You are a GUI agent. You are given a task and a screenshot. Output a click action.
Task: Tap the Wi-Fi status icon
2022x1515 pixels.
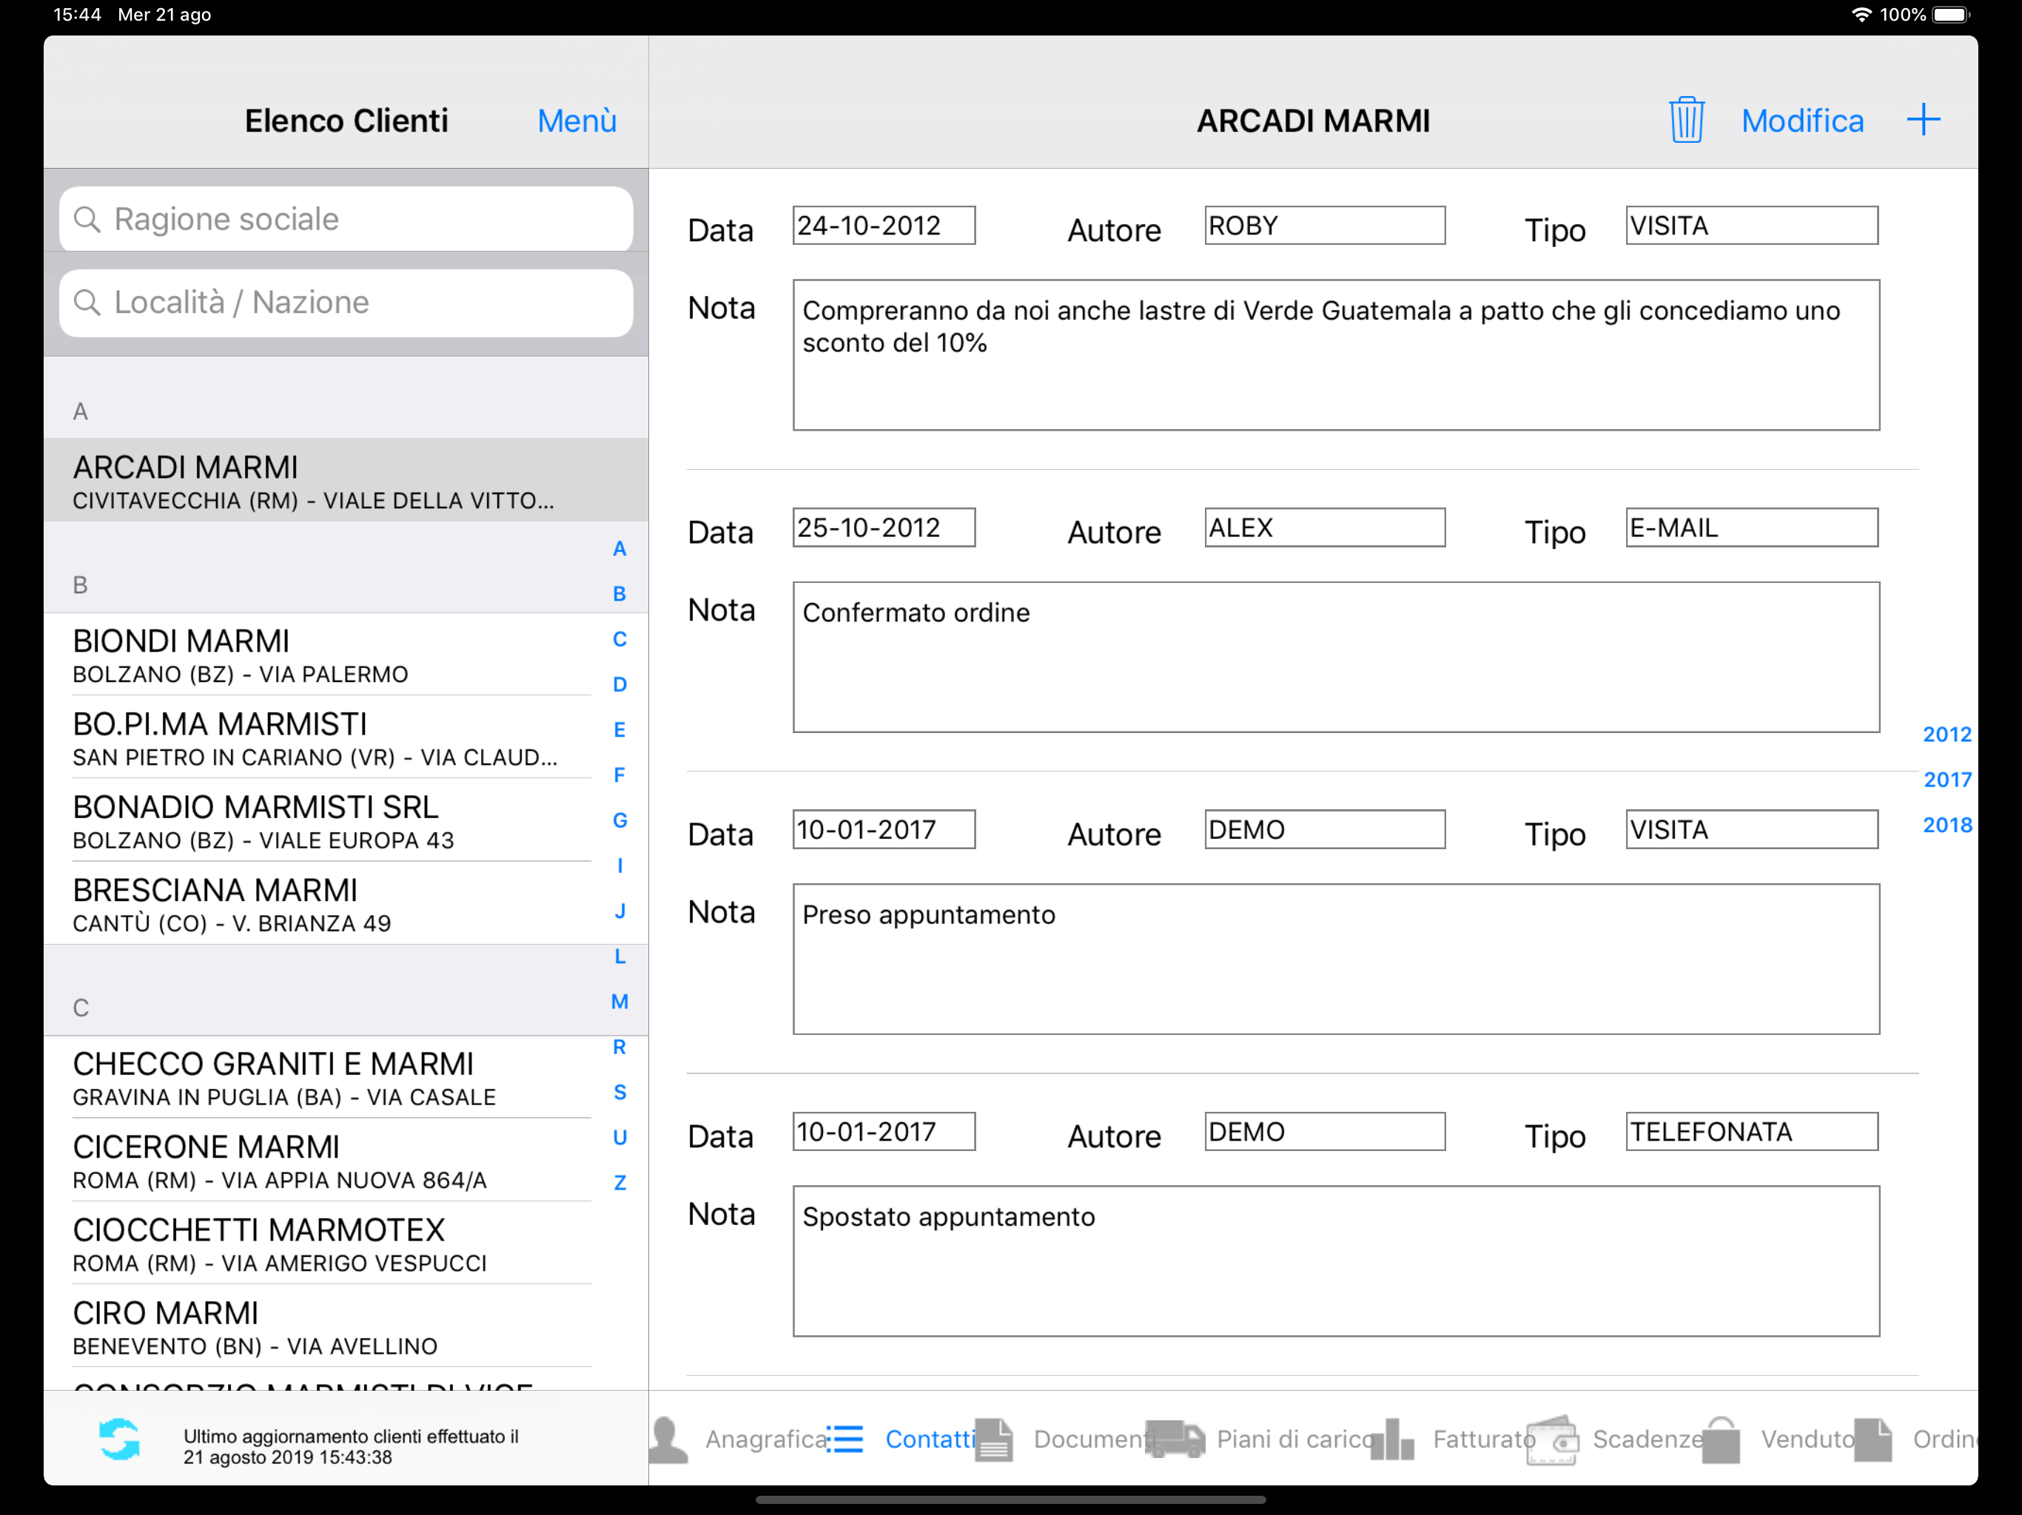coord(1861,15)
